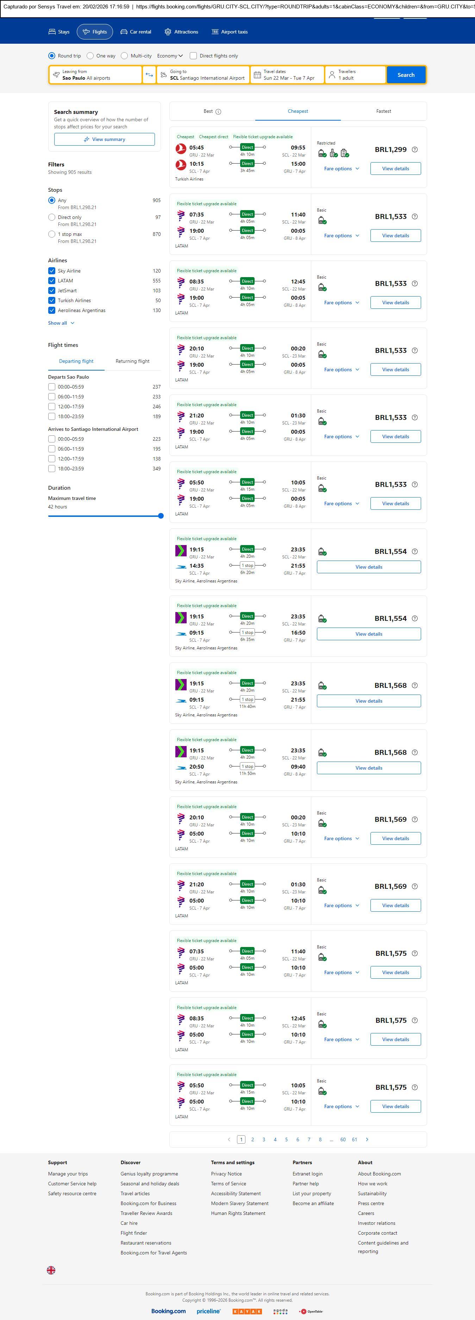Click the calendar icon in Travel dates field
The width and height of the screenshot is (475, 1320).
click(257, 75)
